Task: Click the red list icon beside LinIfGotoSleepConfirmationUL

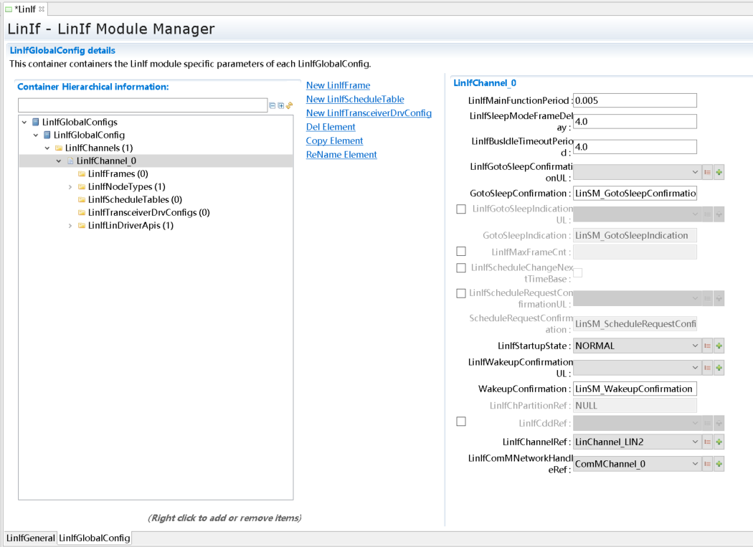Action: 707,172
